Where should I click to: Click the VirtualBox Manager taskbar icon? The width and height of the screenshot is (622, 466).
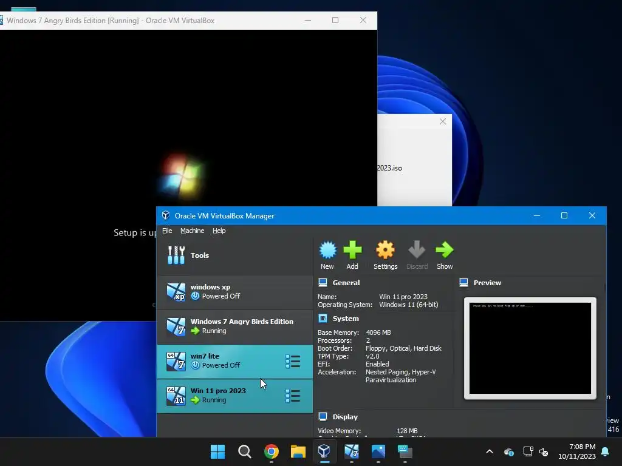(x=324, y=451)
